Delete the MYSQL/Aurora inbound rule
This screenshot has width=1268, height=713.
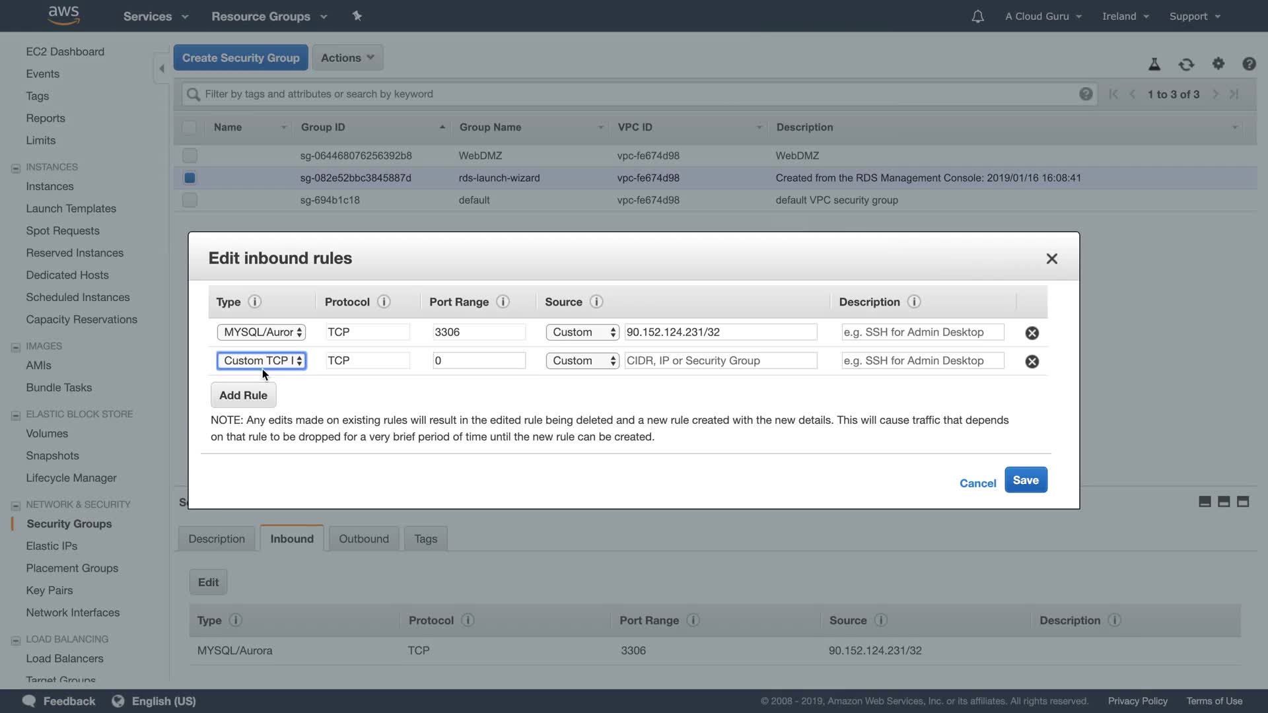pos(1032,333)
